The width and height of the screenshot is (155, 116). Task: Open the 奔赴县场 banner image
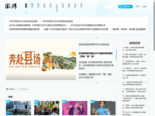coord(41,60)
